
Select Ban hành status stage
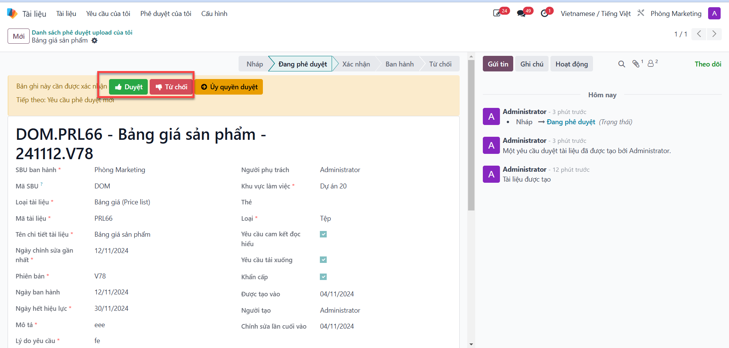399,64
